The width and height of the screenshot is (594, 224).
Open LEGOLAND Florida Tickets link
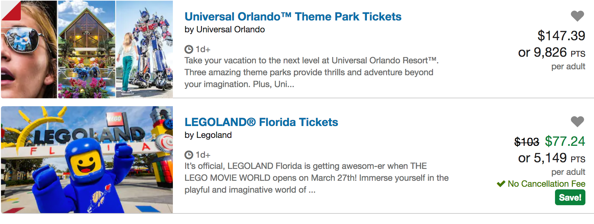(x=261, y=122)
